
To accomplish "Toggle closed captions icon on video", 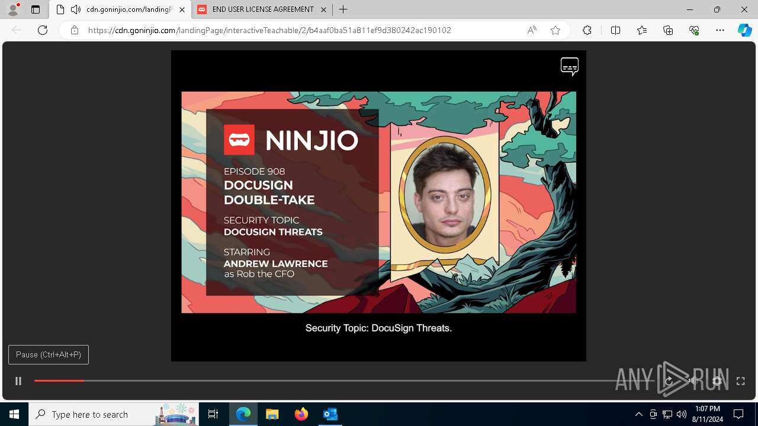I will 569,66.
